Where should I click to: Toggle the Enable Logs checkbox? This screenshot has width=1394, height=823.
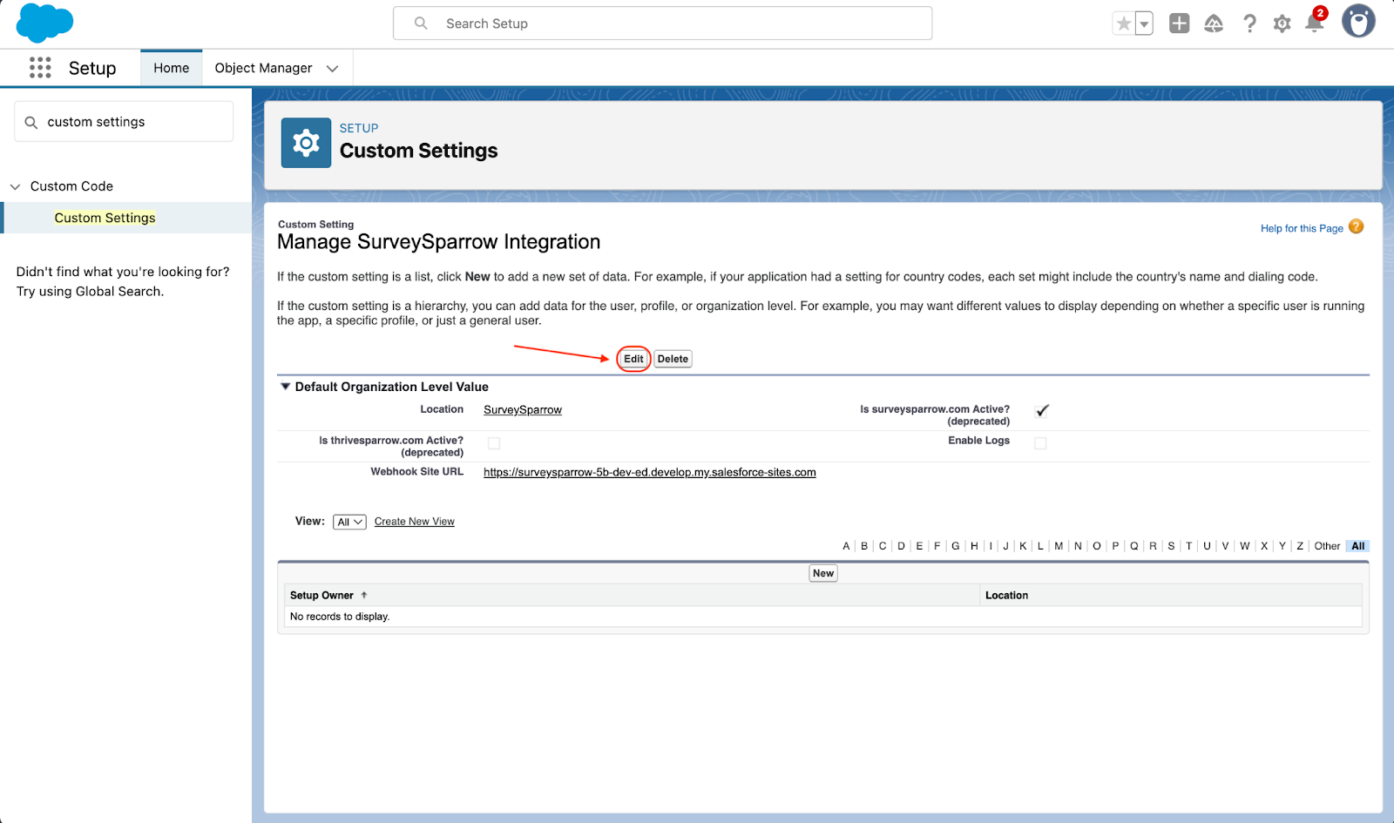pyautogui.click(x=1040, y=443)
